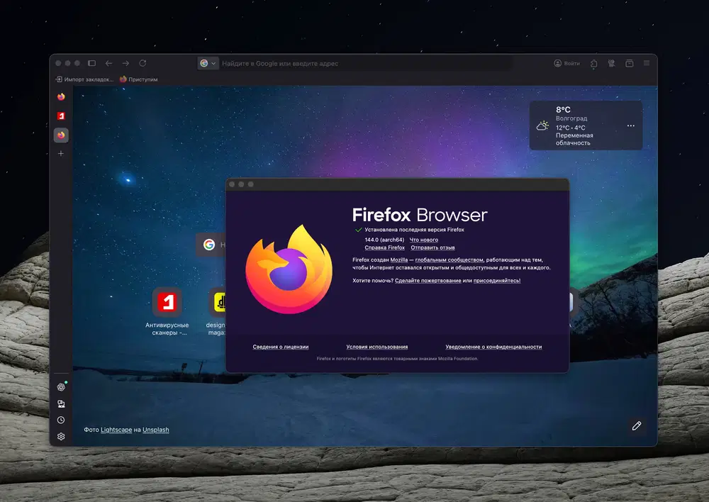Switch to the red '1' vertical tab
Screen dimensions: 709x502
tap(61, 116)
